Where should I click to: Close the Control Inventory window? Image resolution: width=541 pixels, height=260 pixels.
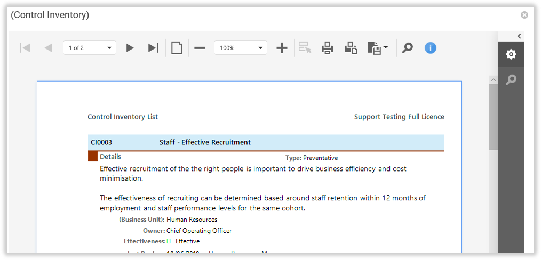pyautogui.click(x=524, y=15)
